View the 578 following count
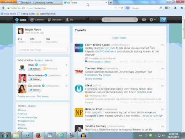185x139 pixels. 35,41
